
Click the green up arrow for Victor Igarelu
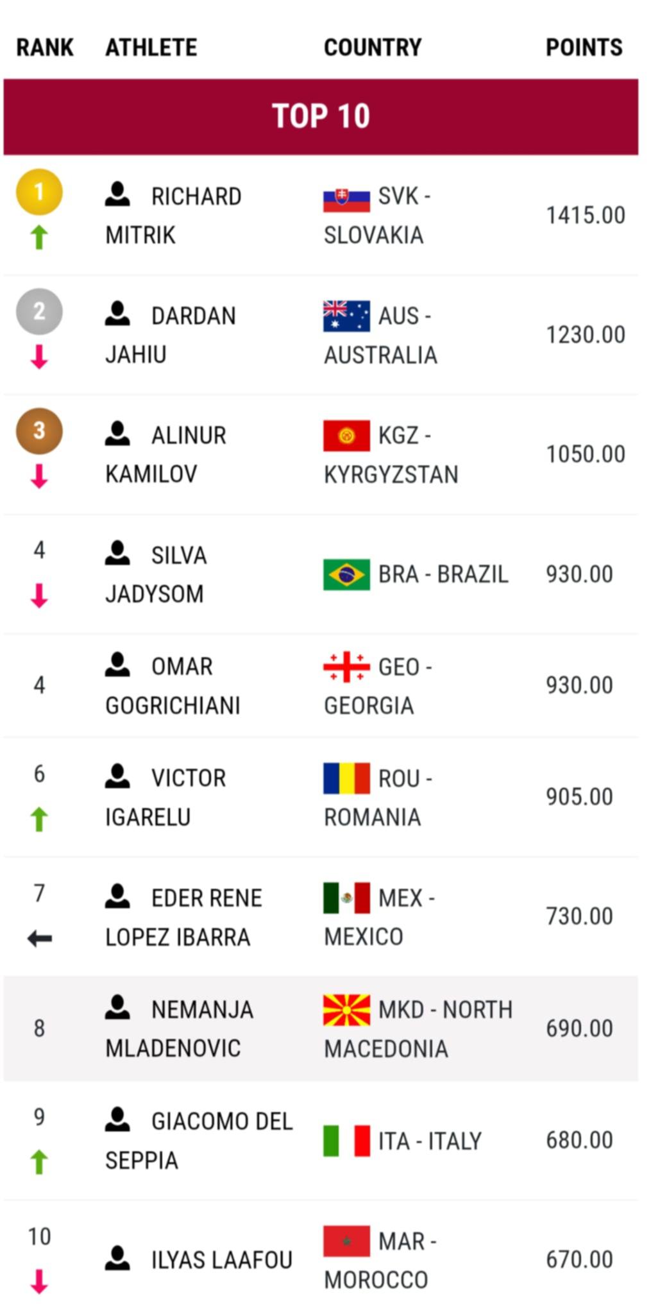[39, 819]
